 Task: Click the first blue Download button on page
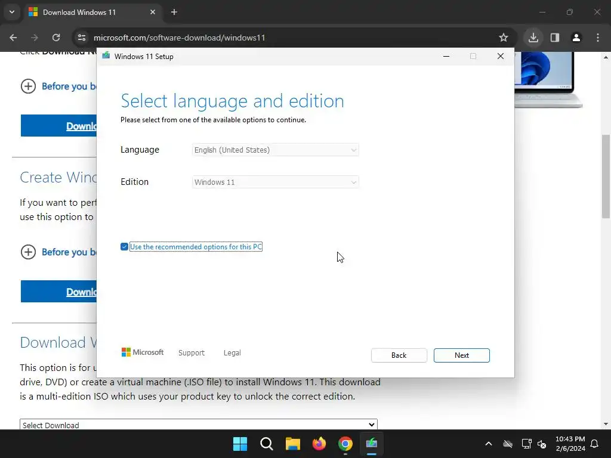pyautogui.click(x=58, y=126)
